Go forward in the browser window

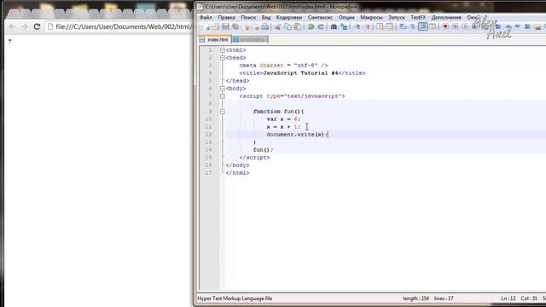point(24,26)
